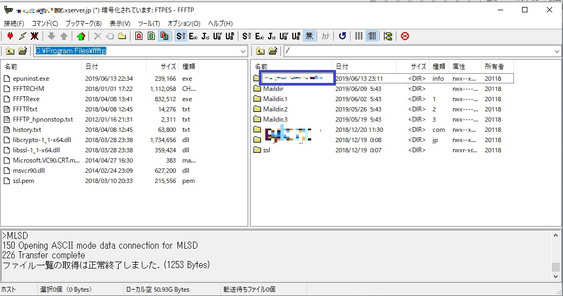The image size is (563, 296).
Task: Select the Maildir remote folder
Action: (x=273, y=89)
